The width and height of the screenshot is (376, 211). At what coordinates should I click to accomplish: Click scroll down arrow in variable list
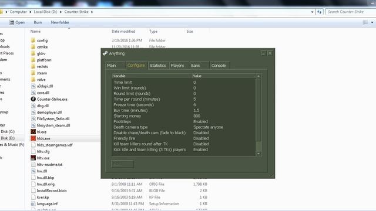click(258, 154)
